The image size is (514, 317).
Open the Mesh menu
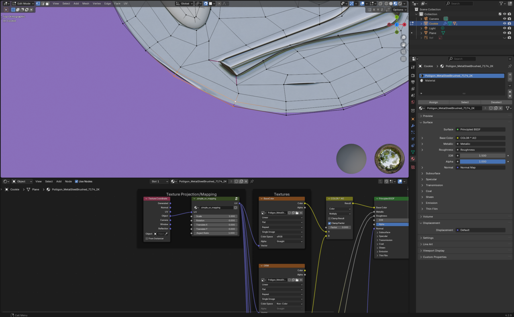point(86,4)
